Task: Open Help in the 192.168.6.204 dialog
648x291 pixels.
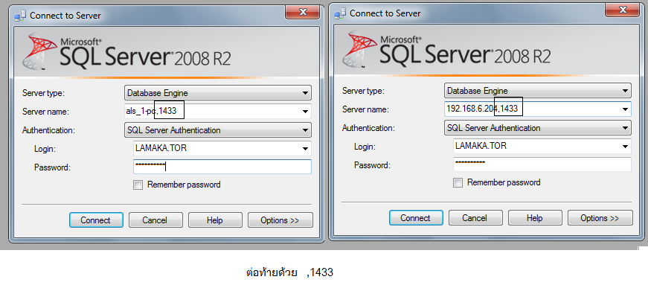Action: pyautogui.click(x=535, y=218)
